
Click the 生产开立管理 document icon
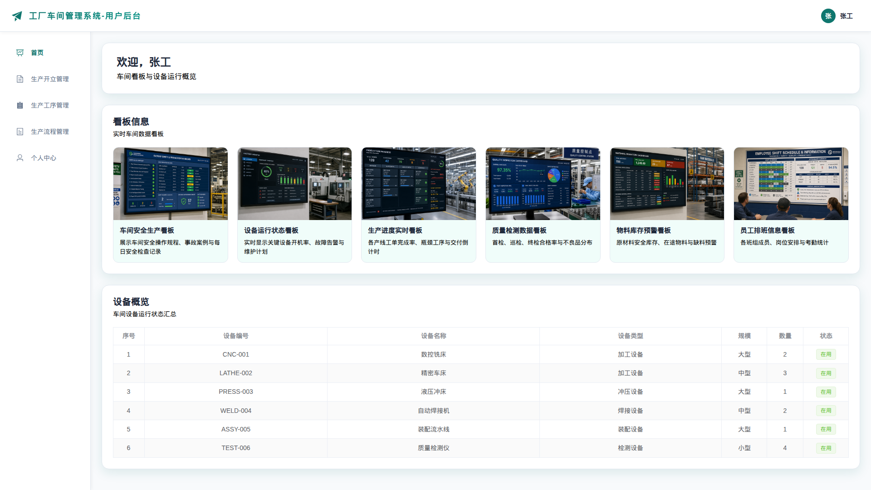point(20,79)
